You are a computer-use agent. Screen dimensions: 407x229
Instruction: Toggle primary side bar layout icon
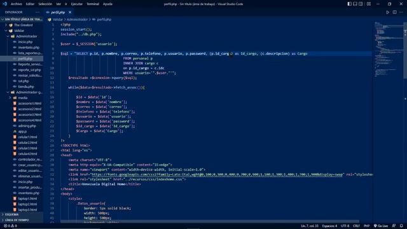tap(349, 4)
